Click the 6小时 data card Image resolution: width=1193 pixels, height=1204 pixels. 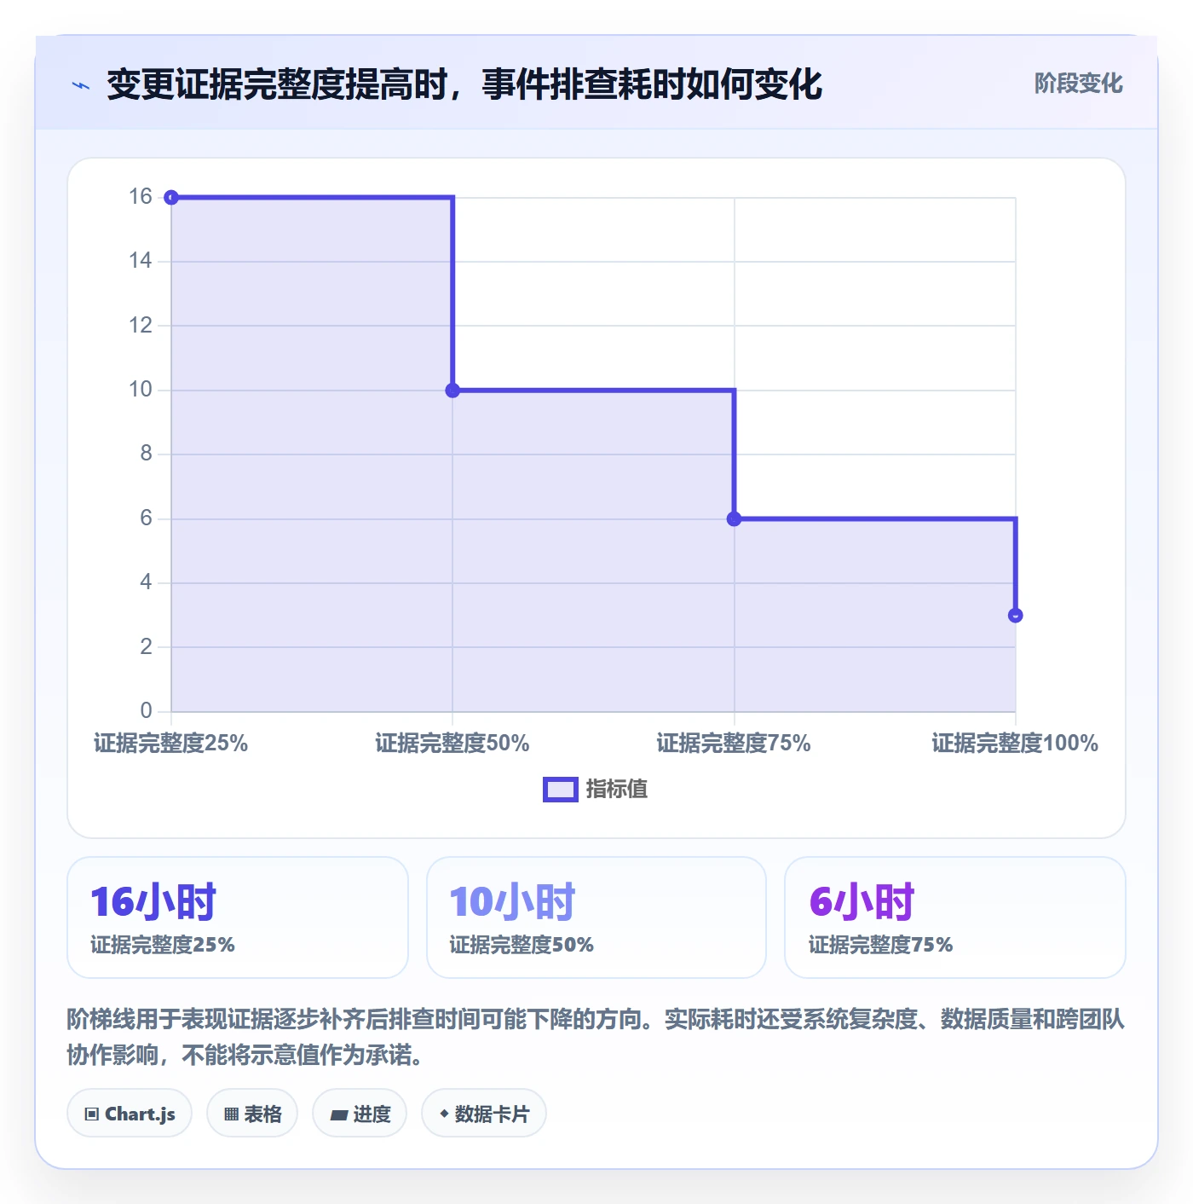click(x=955, y=917)
